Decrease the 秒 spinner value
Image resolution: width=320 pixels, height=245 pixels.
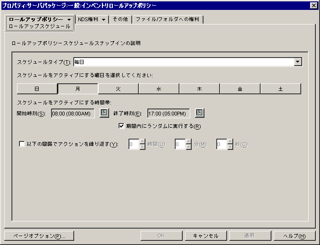click(x=230, y=147)
